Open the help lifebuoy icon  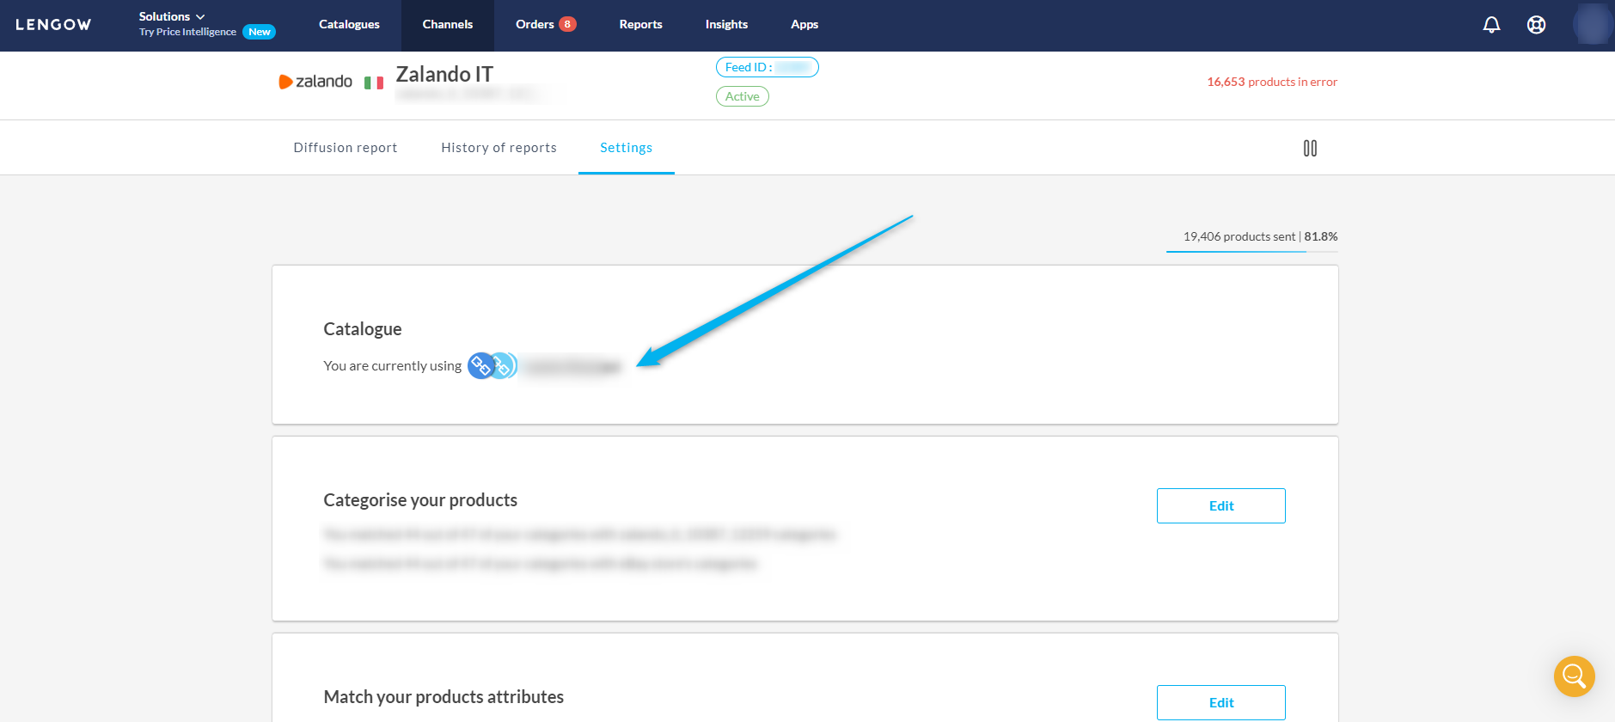(x=1536, y=25)
